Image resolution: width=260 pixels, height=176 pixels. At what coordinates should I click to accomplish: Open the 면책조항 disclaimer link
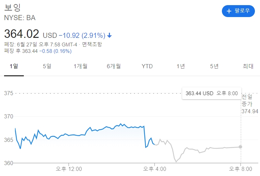pyautogui.click(x=92, y=44)
